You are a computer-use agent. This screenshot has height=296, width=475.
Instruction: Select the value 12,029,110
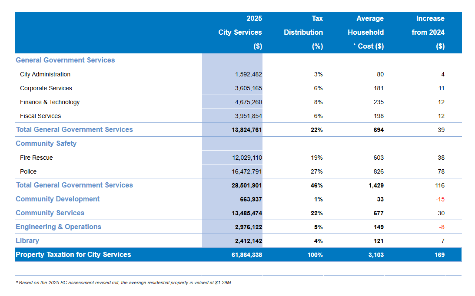point(247,158)
